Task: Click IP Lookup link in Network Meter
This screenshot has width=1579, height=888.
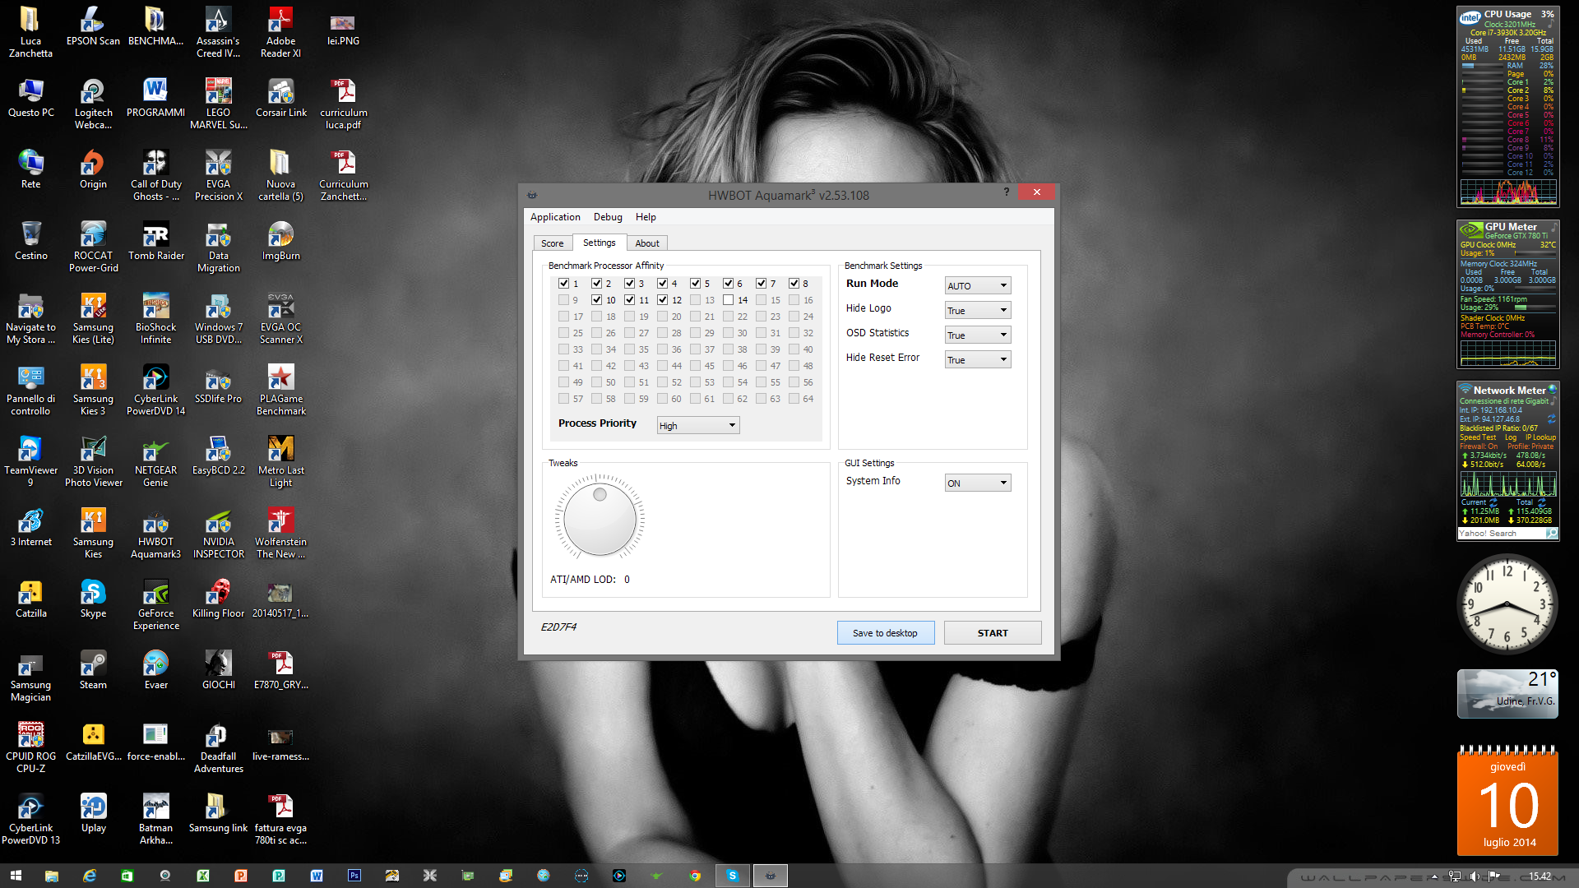Action: click(x=1540, y=437)
